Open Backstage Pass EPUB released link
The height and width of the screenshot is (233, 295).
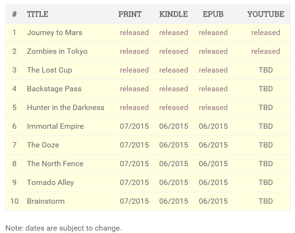(x=213, y=89)
